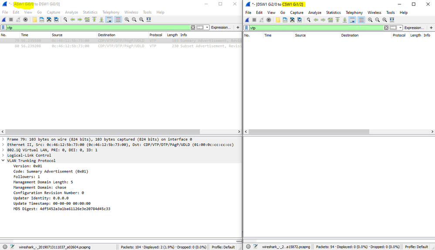The image size is (435, 250).
Task: Toggle packet colorization in left window
Action: tap(118, 20)
